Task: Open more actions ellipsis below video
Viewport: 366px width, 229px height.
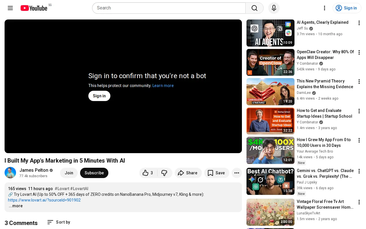Action: coord(237,173)
